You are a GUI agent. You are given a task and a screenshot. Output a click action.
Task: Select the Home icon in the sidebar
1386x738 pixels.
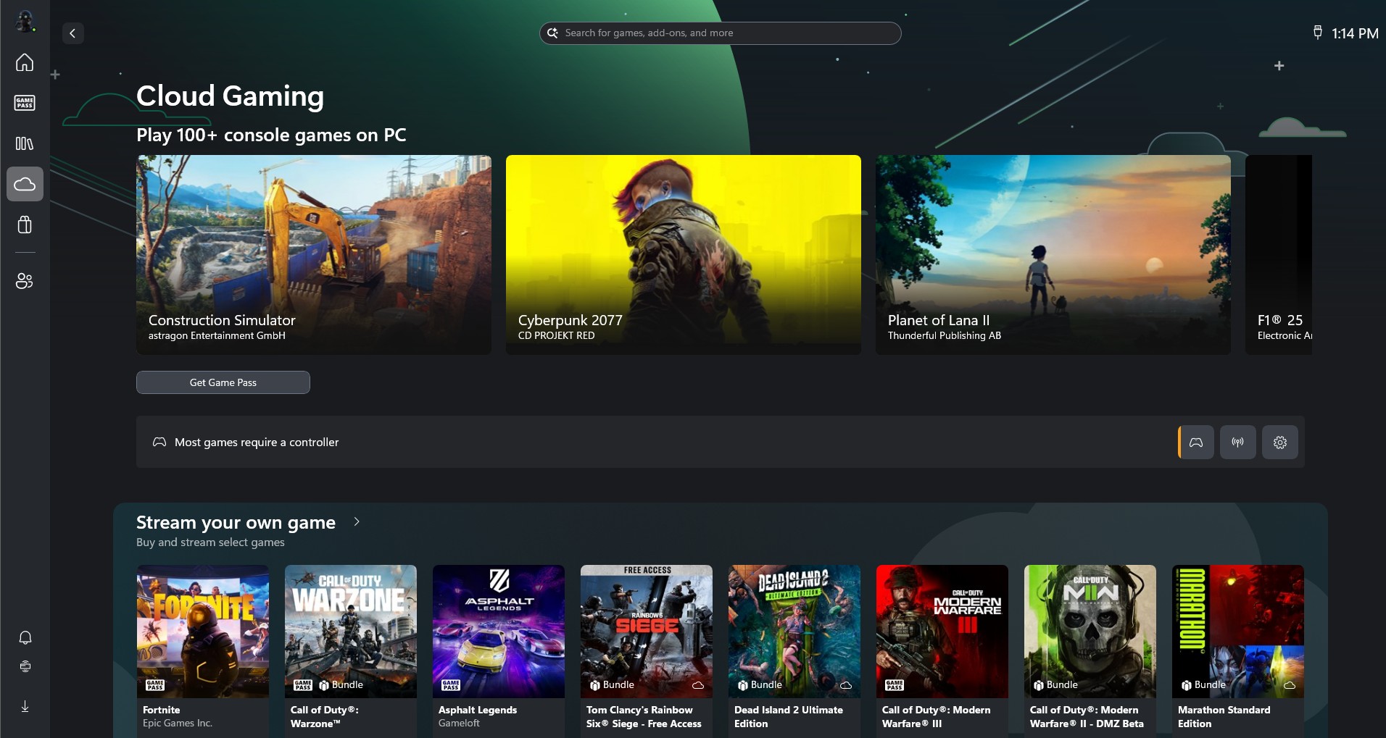pyautogui.click(x=24, y=63)
